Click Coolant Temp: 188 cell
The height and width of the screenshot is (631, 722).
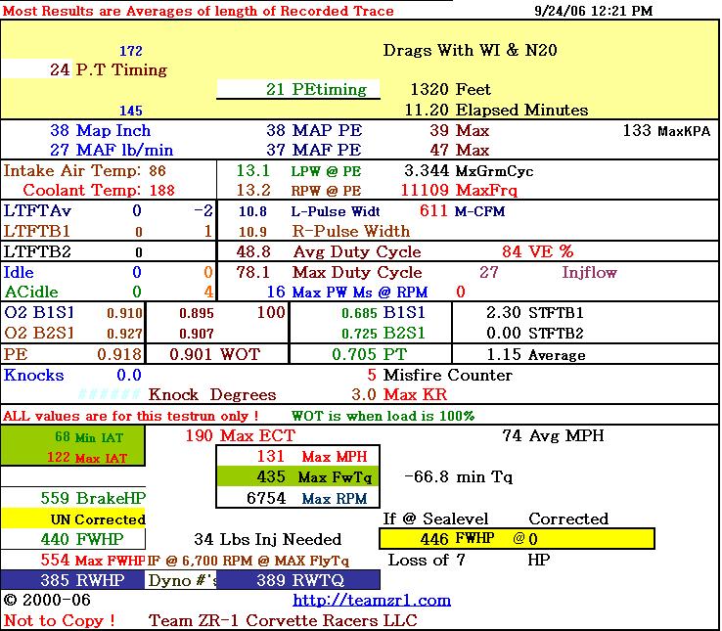[x=99, y=190]
